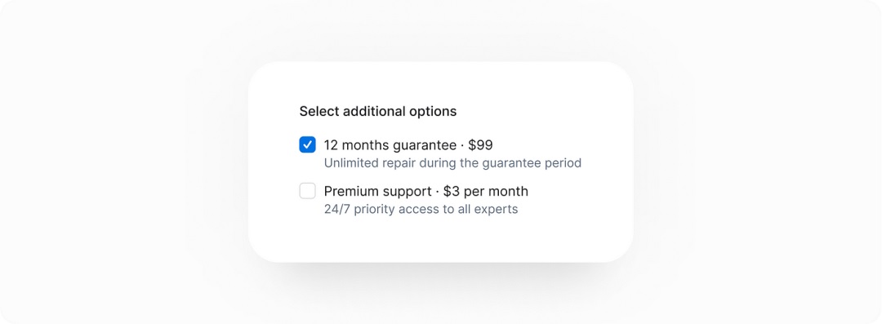Click the 'Premium support · $3 per month' label

click(x=426, y=191)
